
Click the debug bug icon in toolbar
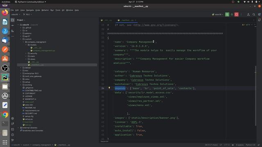[x=232, y=15]
